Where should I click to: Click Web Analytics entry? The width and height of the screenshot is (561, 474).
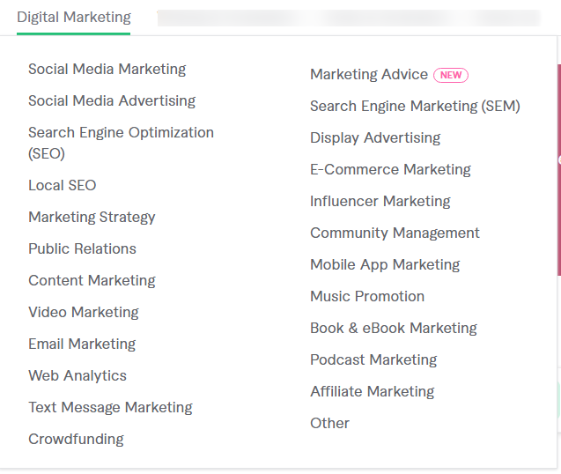click(78, 375)
